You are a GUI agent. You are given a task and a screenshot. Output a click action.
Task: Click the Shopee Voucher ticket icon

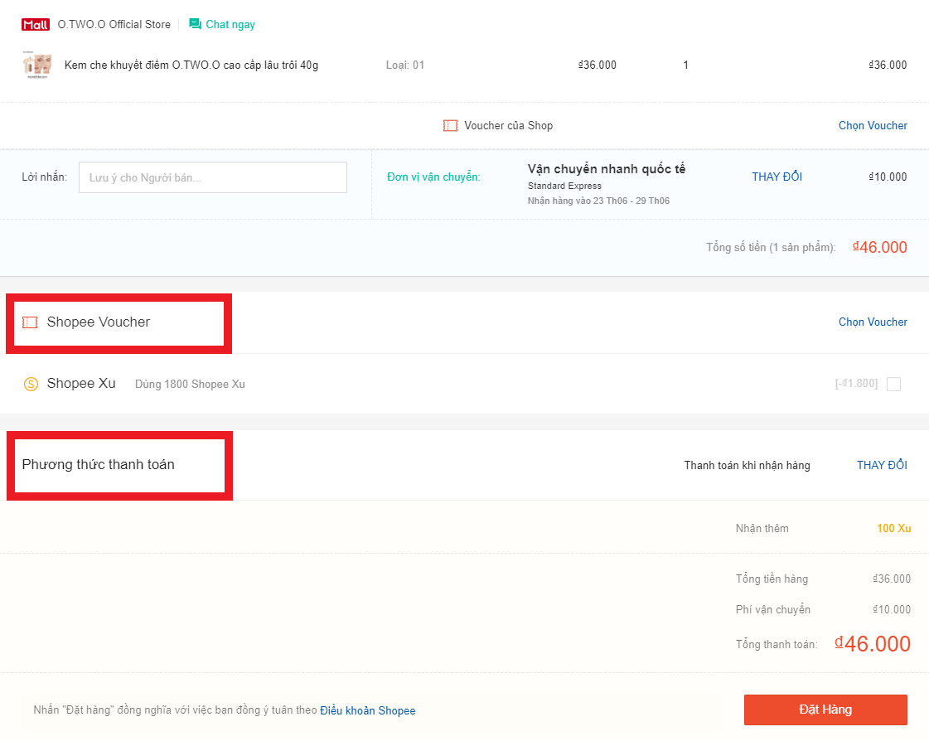pyautogui.click(x=30, y=322)
